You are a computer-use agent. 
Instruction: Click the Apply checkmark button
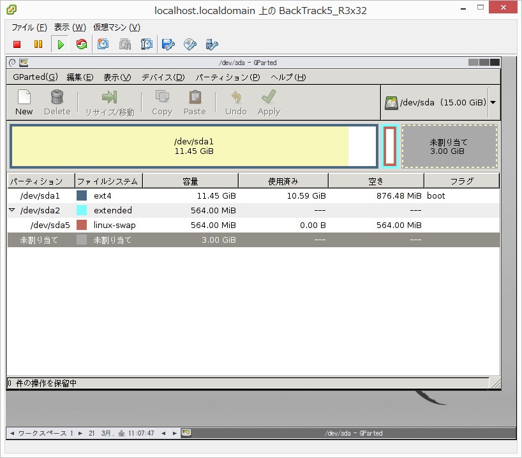(x=269, y=103)
